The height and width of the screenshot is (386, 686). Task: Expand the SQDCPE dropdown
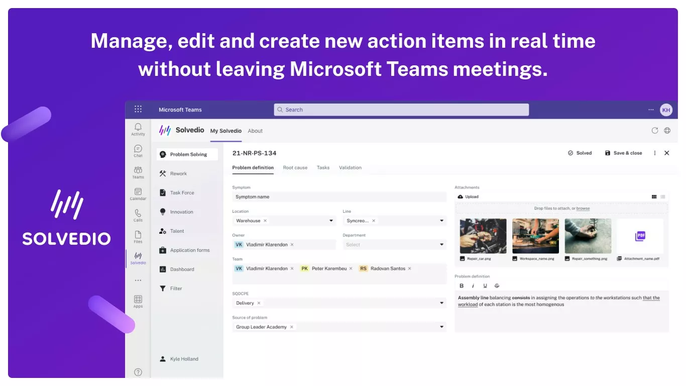pyautogui.click(x=442, y=303)
